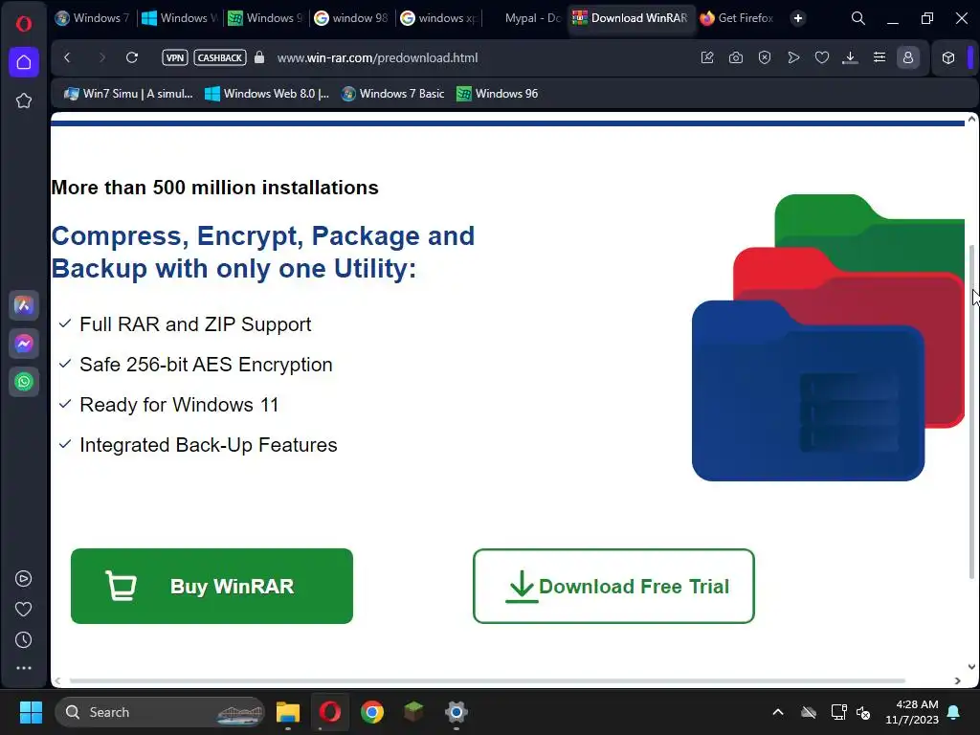Click 'Ready for Windows 11' text
Image resolution: width=980 pixels, height=735 pixels.
point(179,405)
